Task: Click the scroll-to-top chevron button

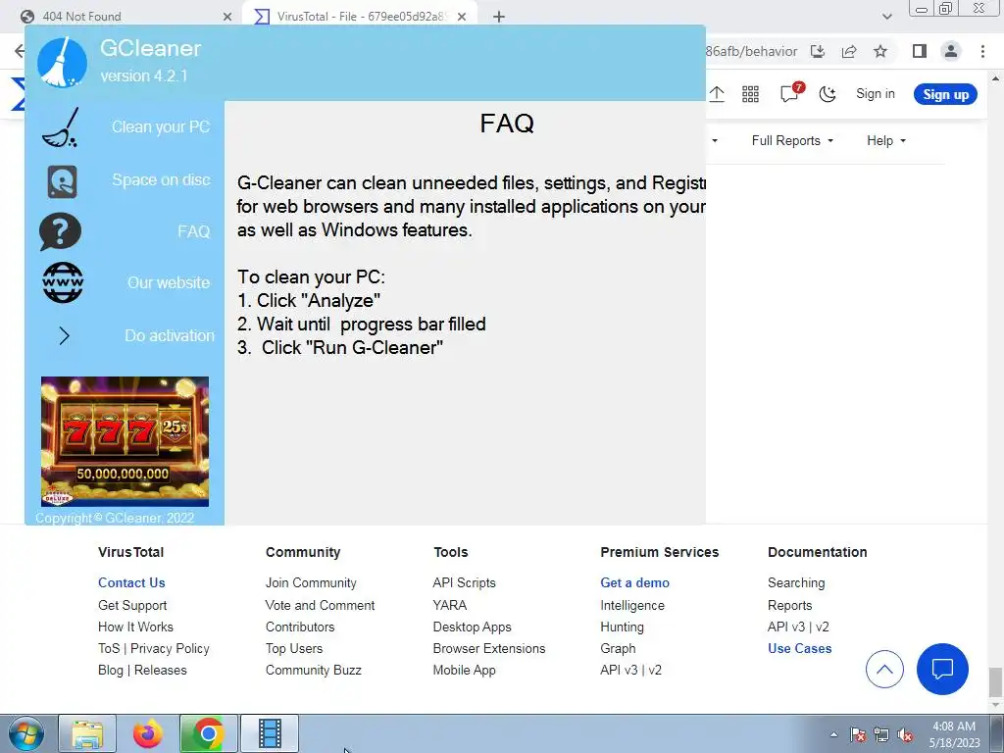Action: coord(884,669)
